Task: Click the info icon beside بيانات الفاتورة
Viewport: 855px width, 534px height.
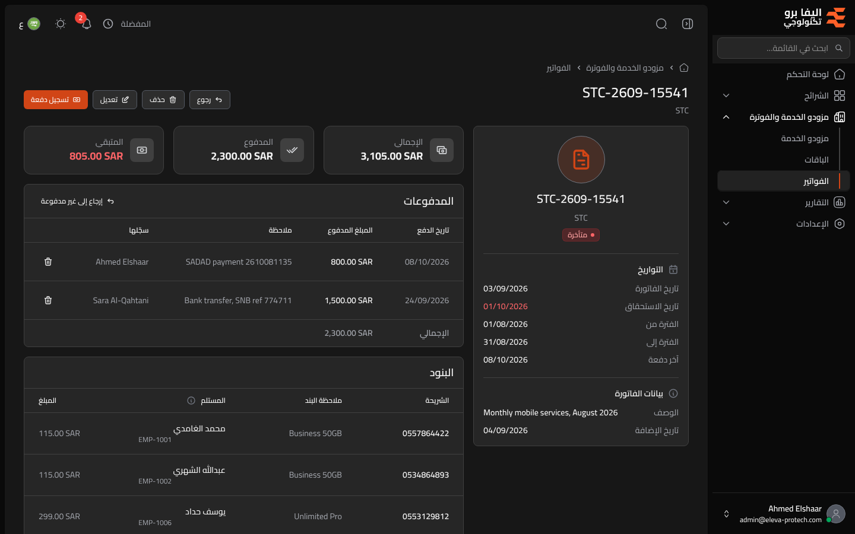Action: [673, 393]
